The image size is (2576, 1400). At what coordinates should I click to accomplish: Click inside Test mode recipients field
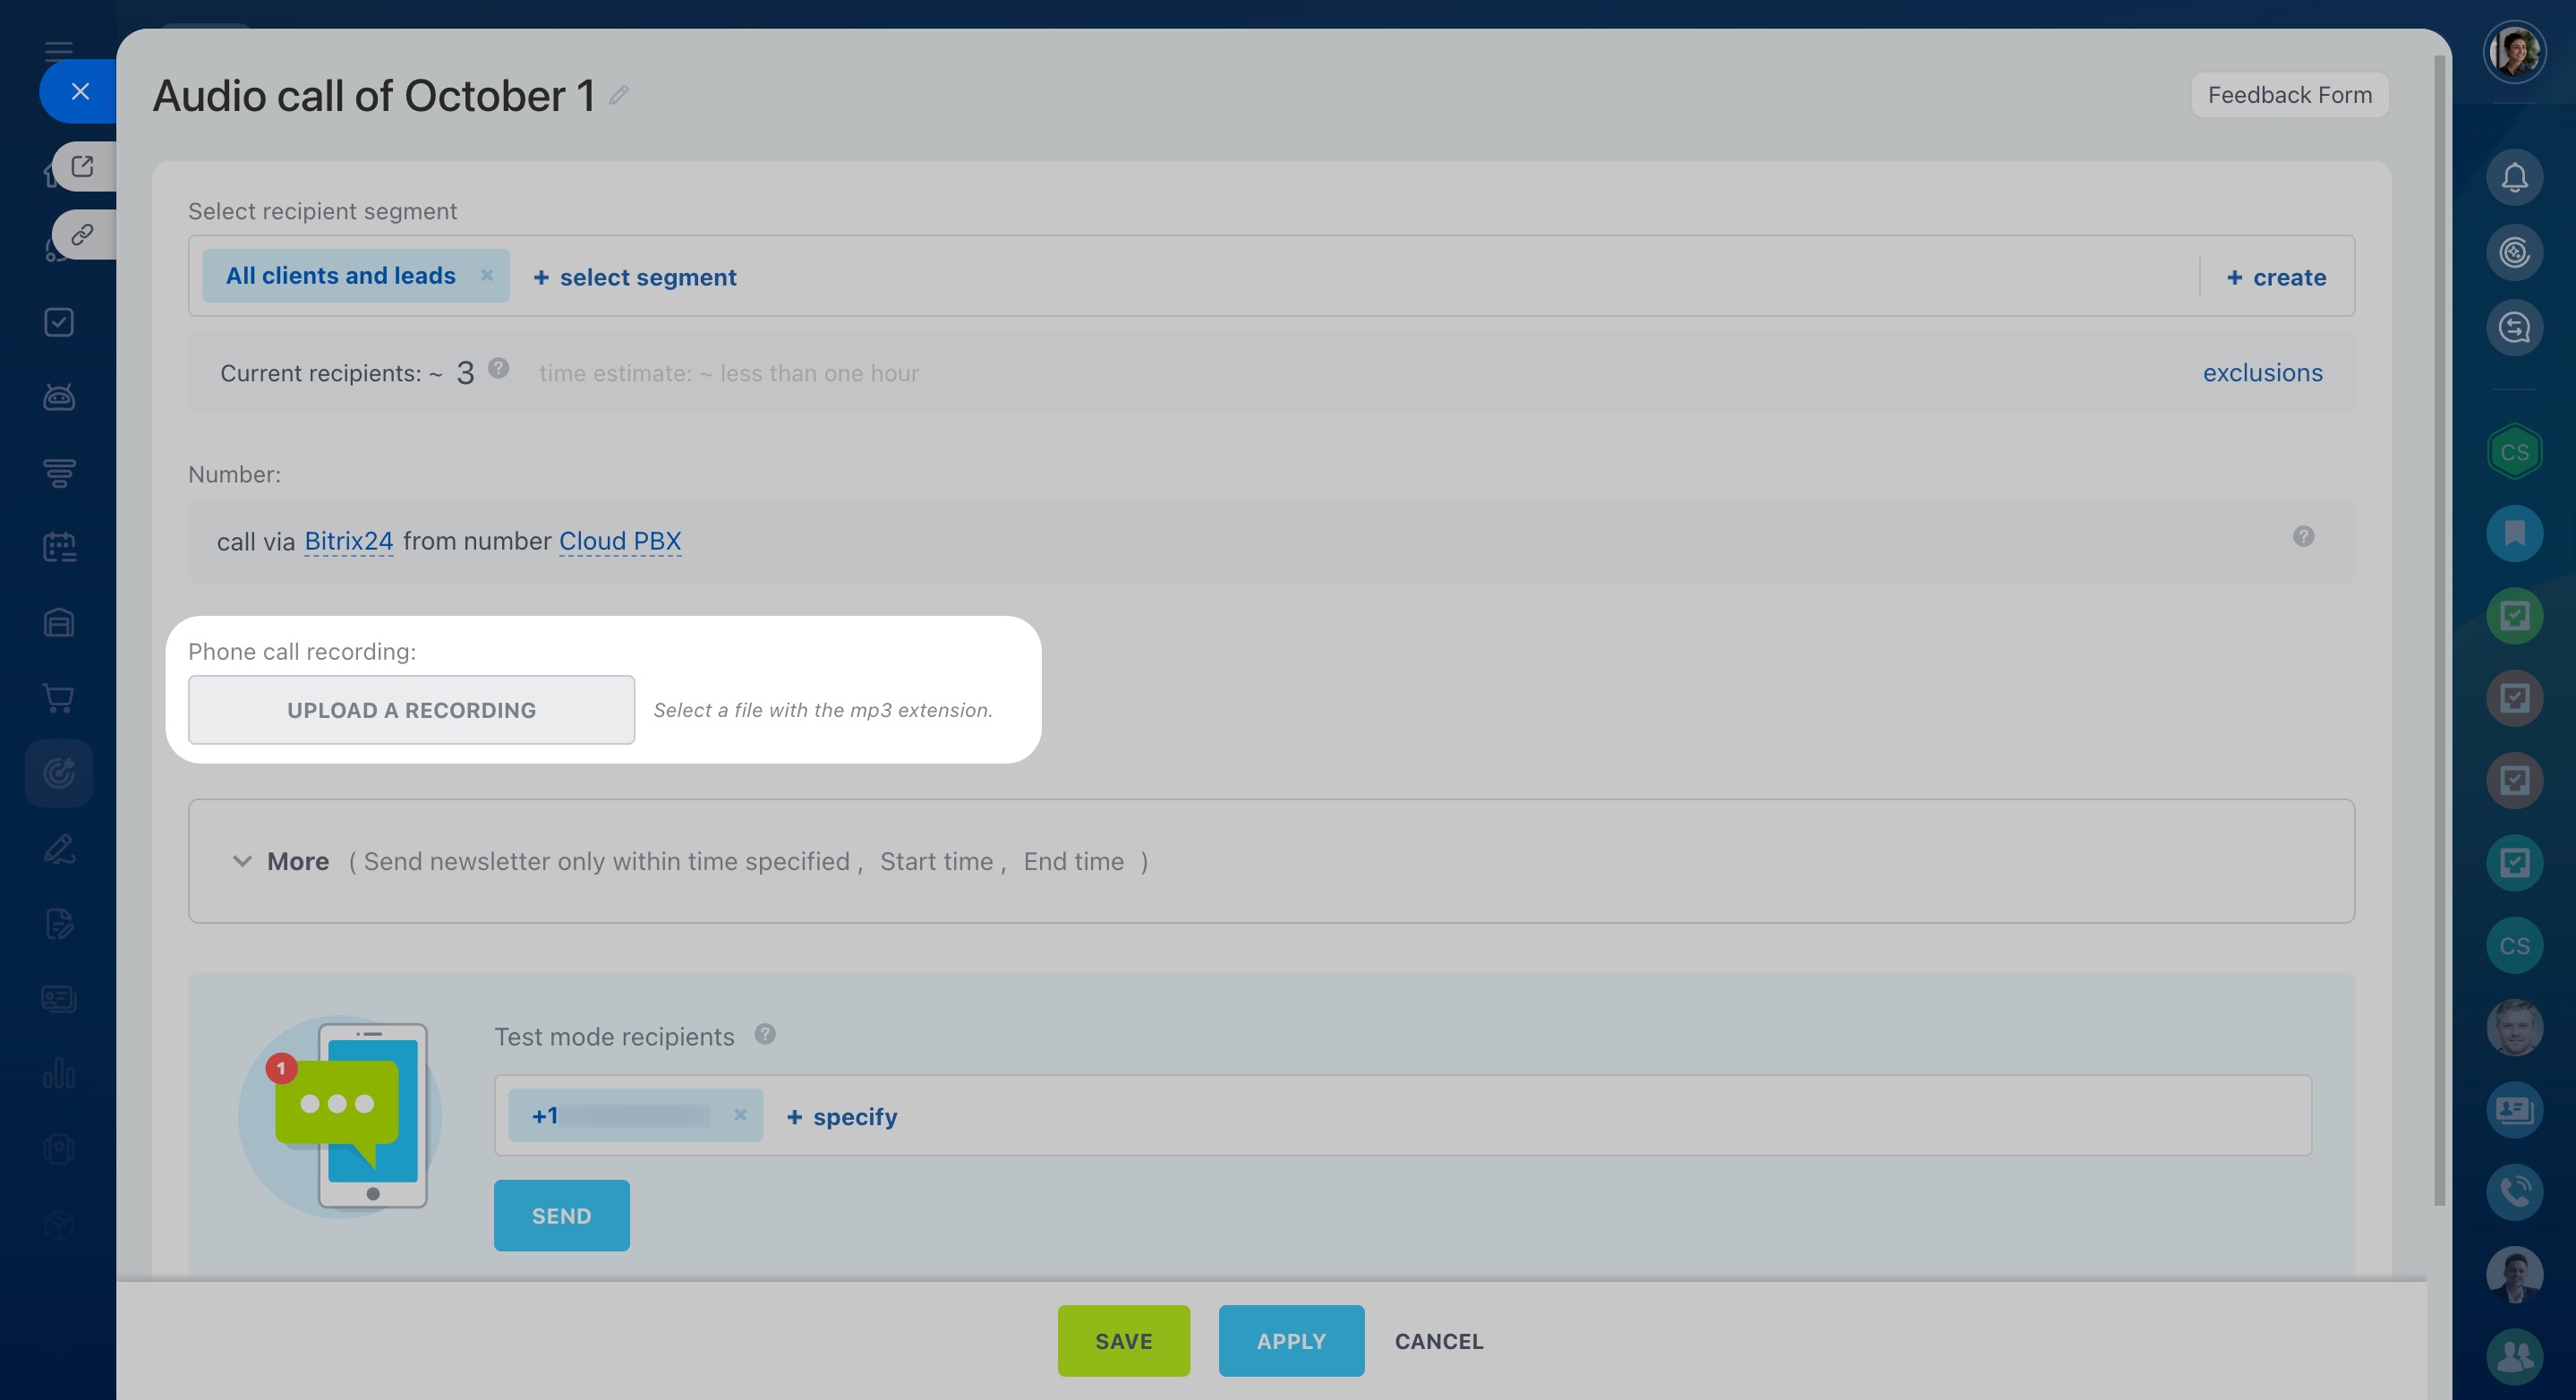[1500, 1116]
